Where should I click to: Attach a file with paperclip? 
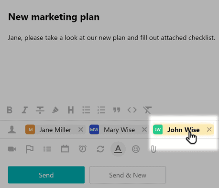(x=153, y=149)
